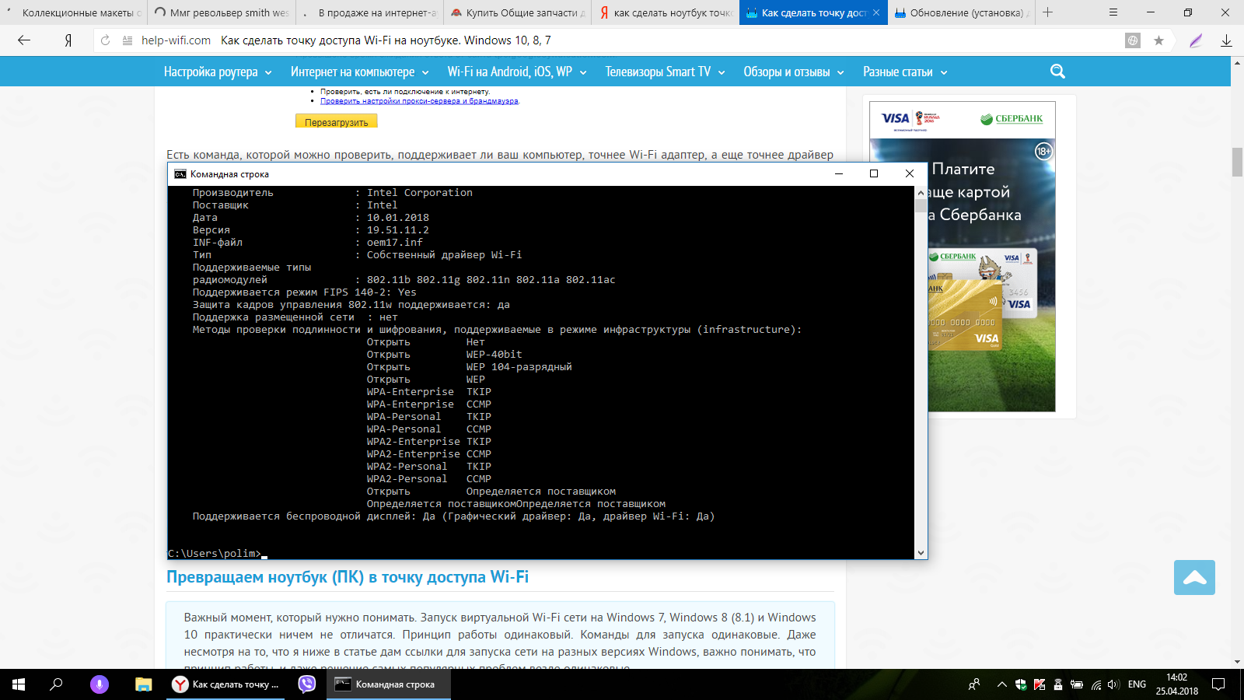Open Viber from the taskbar
Viewport: 1244px width, 700px height.
[x=307, y=684]
